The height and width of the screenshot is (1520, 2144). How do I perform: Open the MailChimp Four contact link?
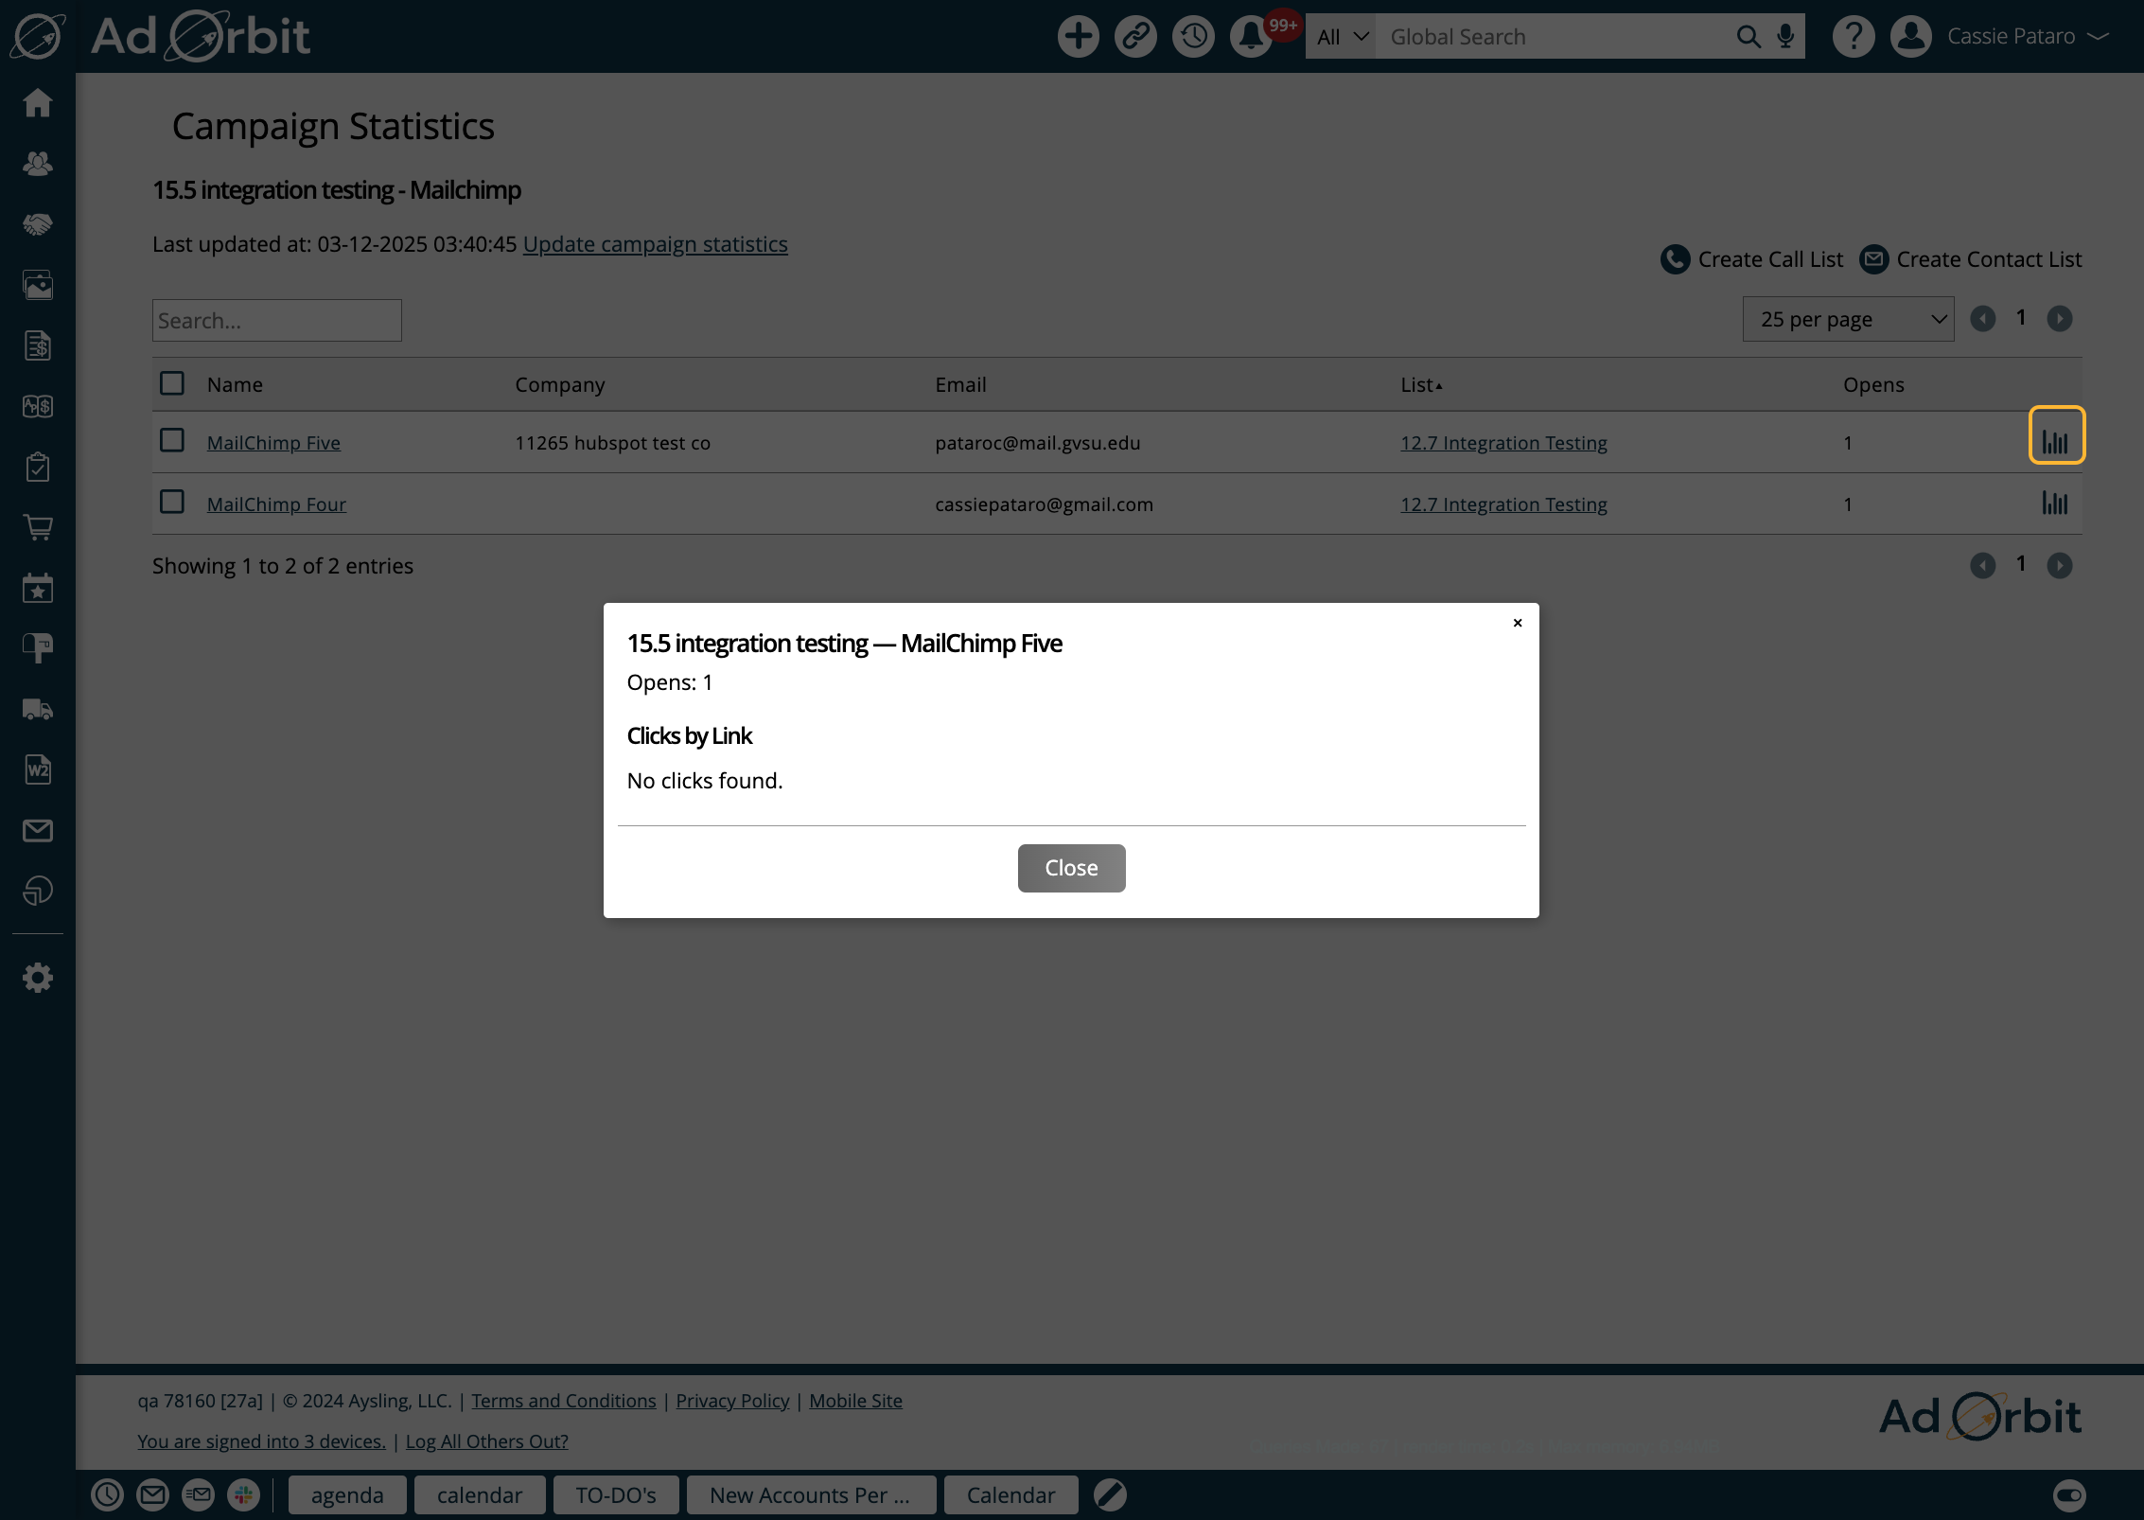tap(276, 504)
